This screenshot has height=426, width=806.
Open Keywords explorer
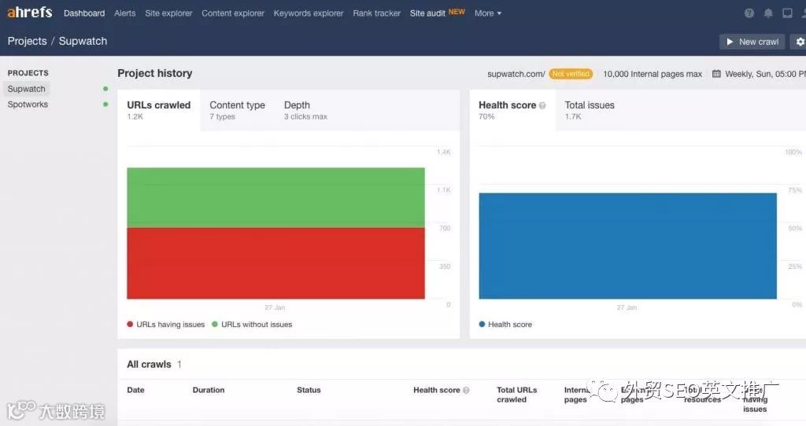(309, 13)
